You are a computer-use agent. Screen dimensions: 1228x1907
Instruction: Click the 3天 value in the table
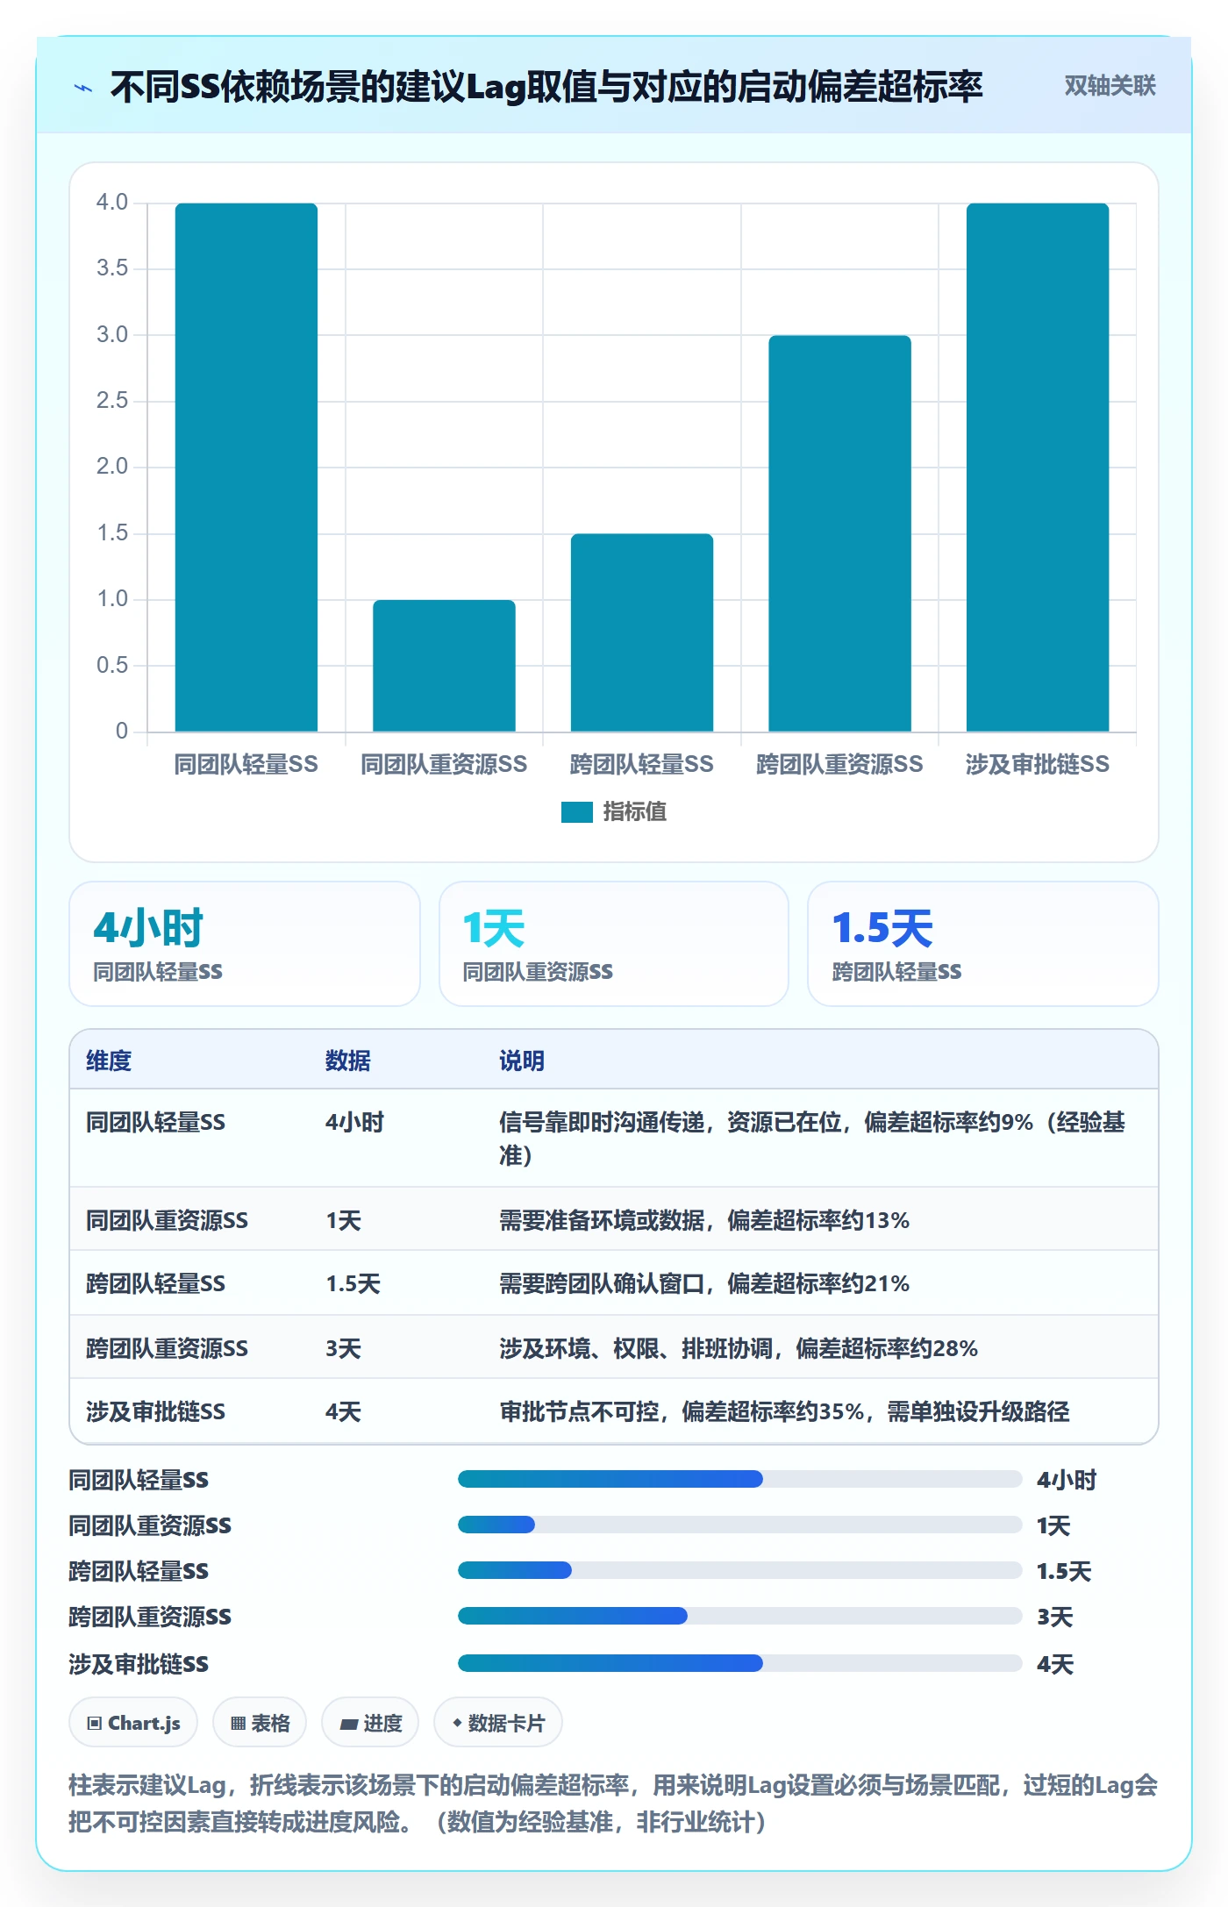click(x=343, y=1348)
